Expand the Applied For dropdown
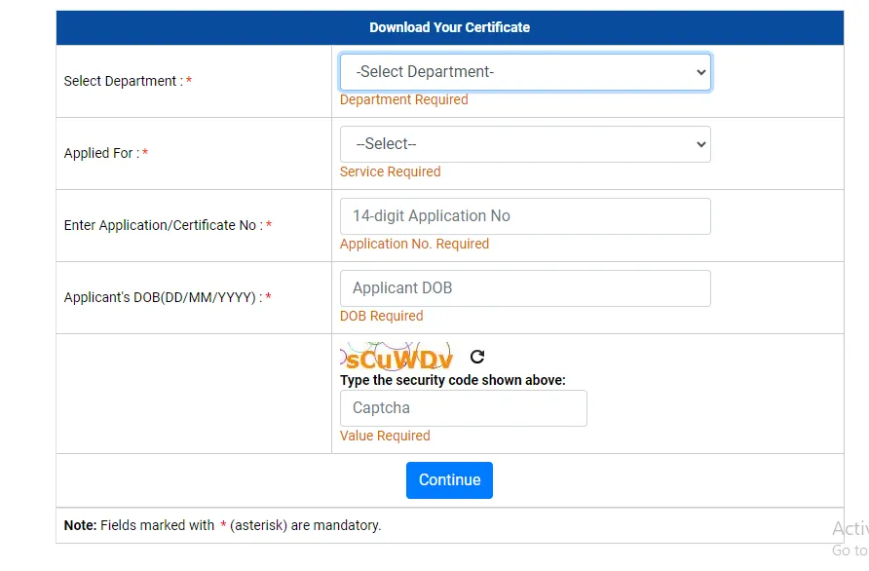Image resolution: width=869 pixels, height=571 pixels. [525, 144]
